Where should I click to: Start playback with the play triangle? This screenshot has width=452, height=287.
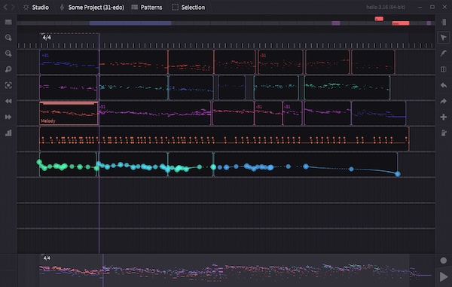coord(444,276)
